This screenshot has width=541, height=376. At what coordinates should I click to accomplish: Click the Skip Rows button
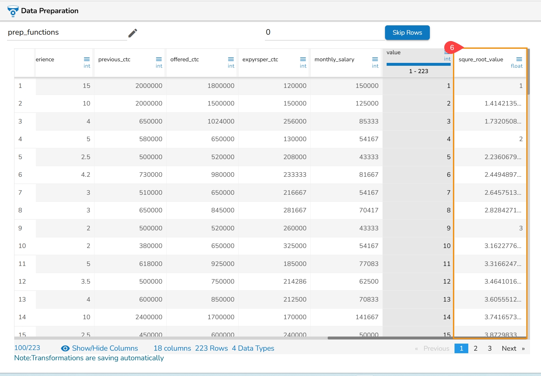(x=407, y=33)
